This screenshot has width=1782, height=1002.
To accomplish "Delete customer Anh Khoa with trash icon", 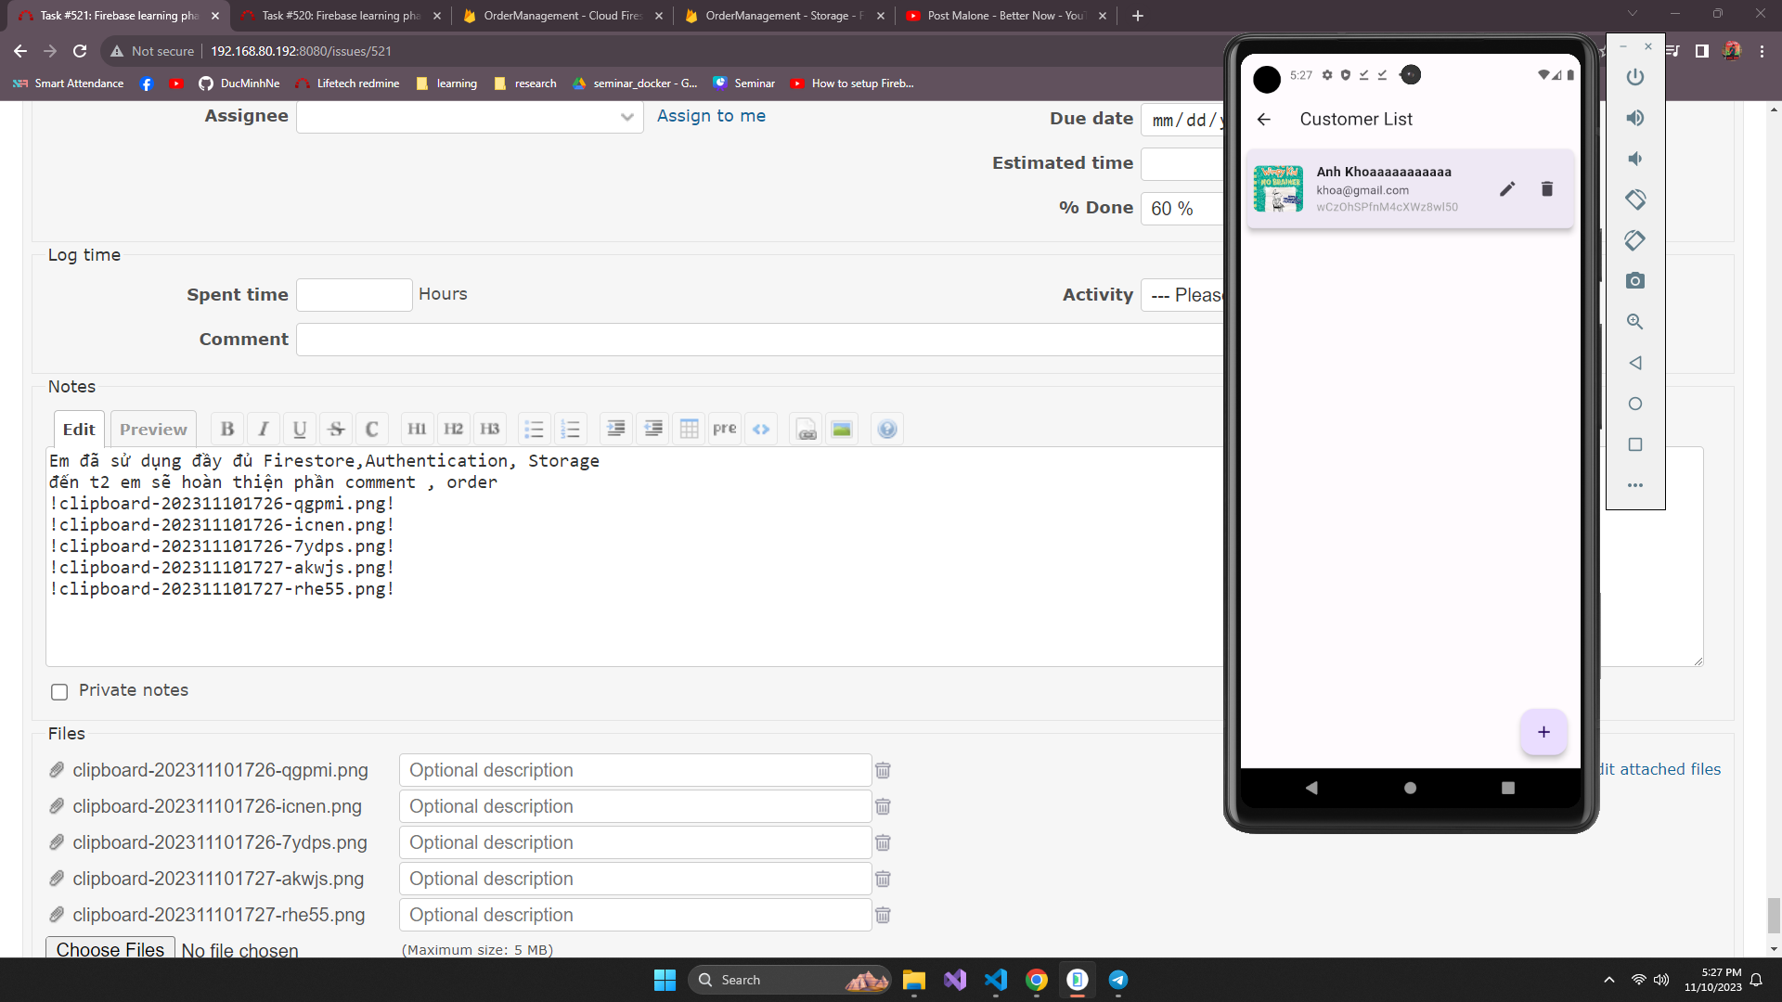I will point(1546,189).
